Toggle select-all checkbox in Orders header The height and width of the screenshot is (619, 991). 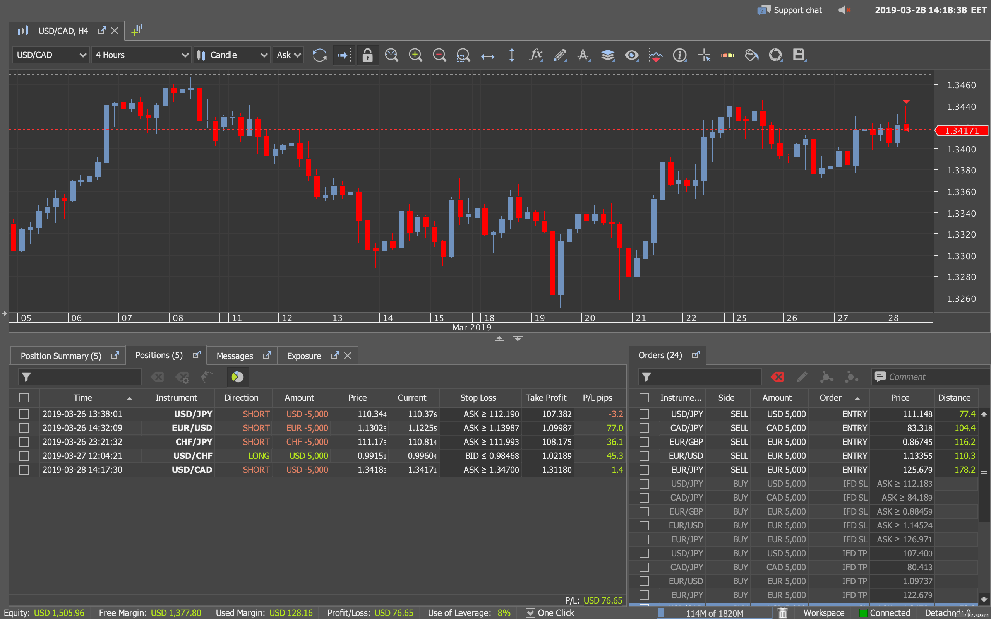coord(644,398)
